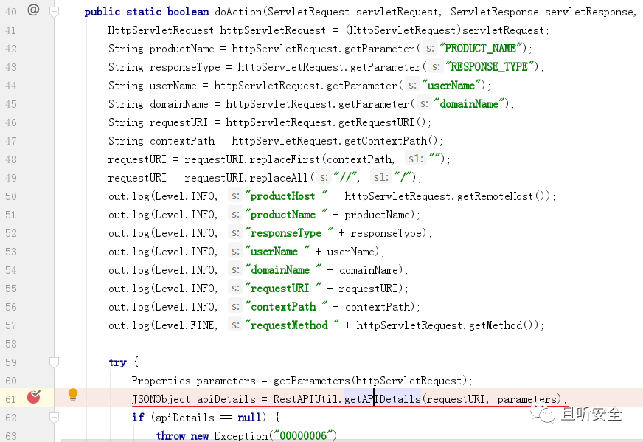Click the "userName" parameter string on line 44
This screenshot has width=643, height=442.
(451, 86)
